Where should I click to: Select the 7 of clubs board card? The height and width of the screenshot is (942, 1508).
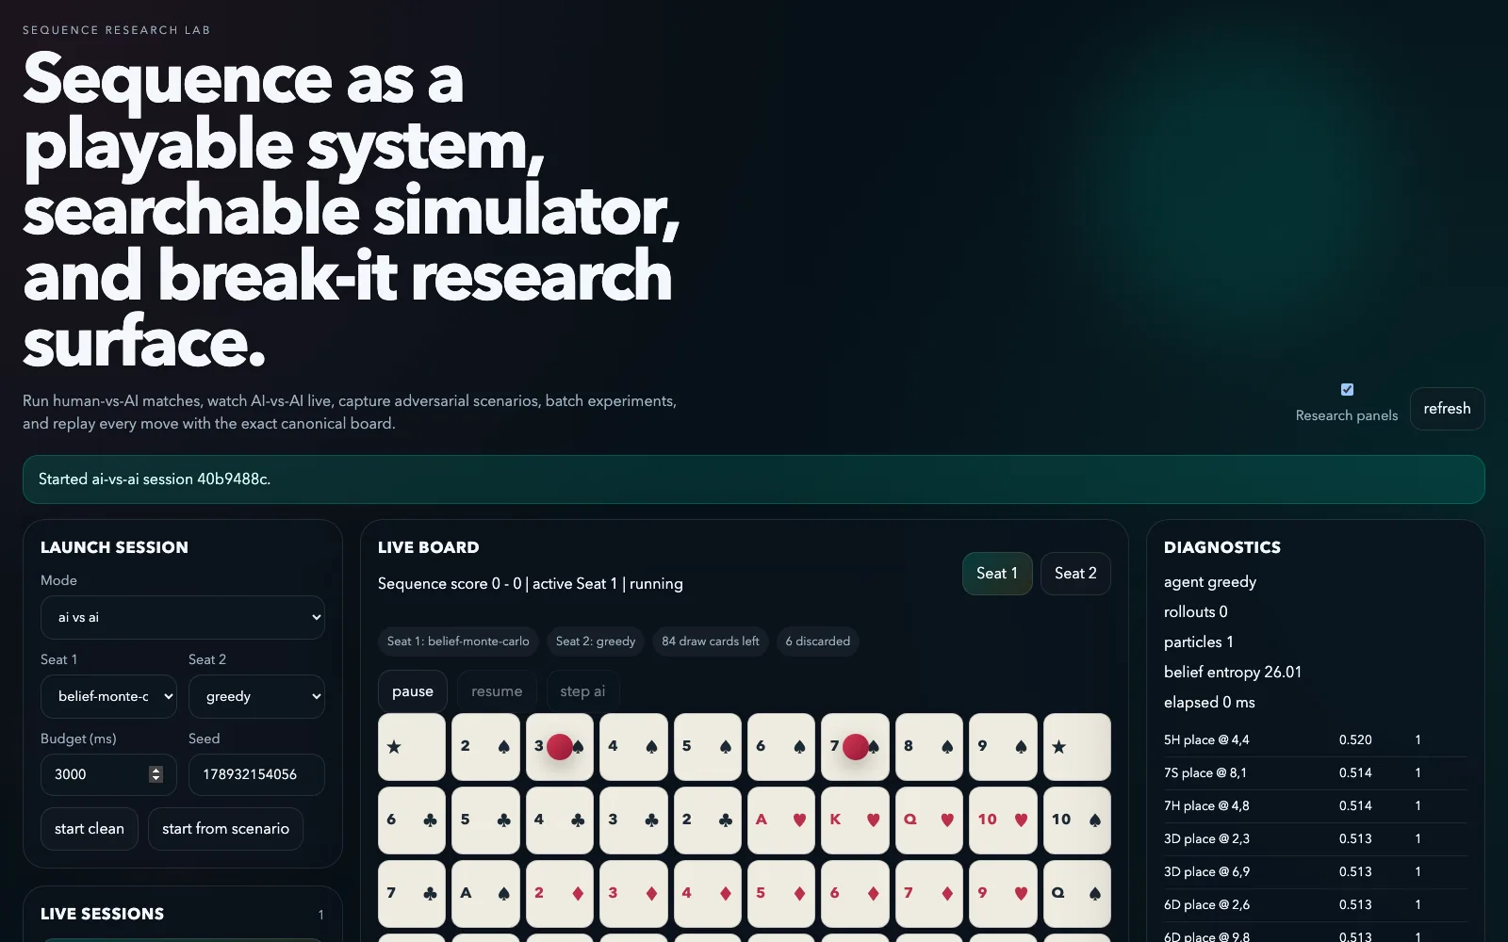pos(412,894)
